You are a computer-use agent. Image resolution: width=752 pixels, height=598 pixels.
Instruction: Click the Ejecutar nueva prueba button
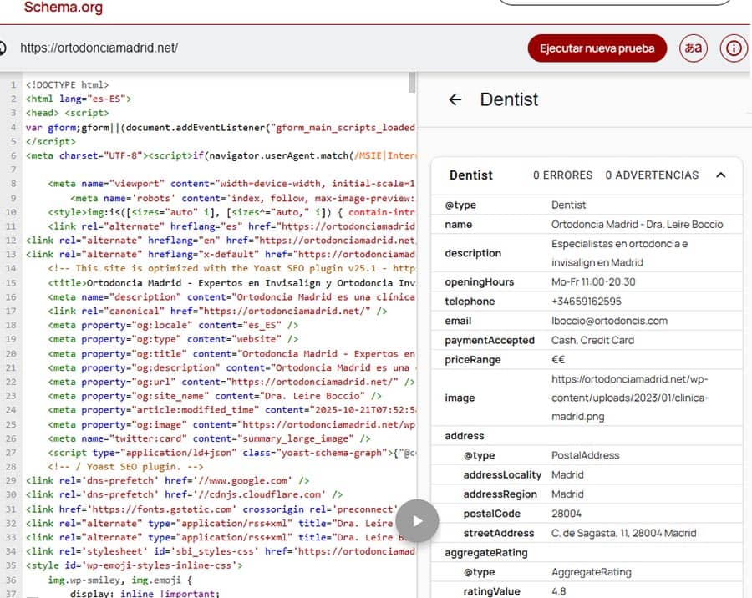coord(597,48)
